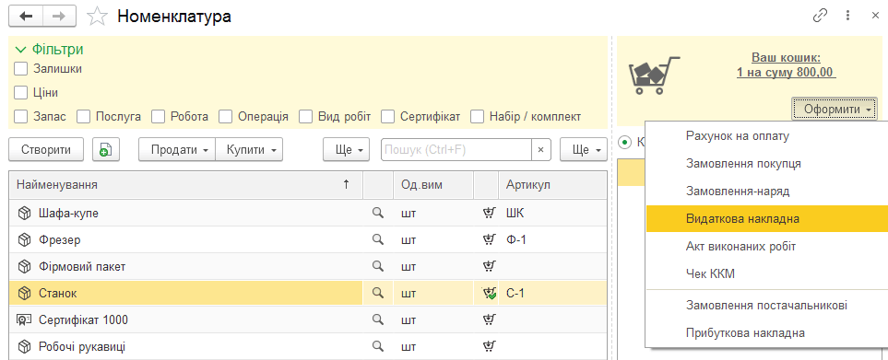Check the Вид робіт type filter
This screenshot has height=360, width=888.
tap(306, 117)
